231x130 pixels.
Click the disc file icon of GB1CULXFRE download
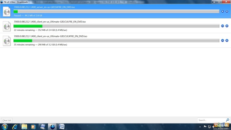pyautogui.click(x=7, y=41)
